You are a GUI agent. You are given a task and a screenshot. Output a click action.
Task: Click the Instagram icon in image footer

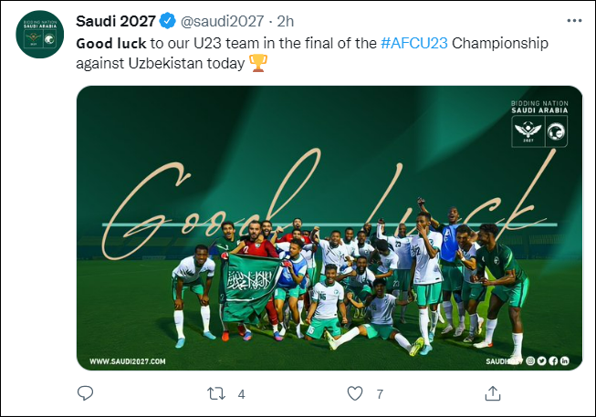click(x=530, y=360)
